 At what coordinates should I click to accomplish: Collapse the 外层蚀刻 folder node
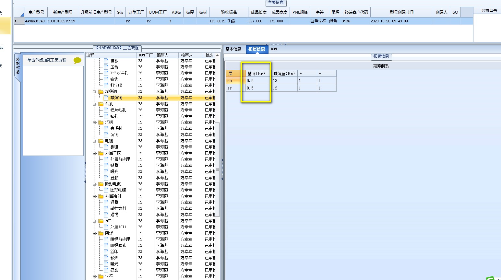tap(94, 196)
